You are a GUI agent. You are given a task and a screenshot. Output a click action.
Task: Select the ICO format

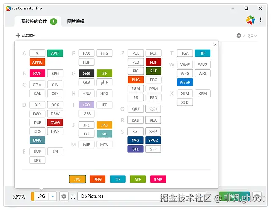click(86, 105)
